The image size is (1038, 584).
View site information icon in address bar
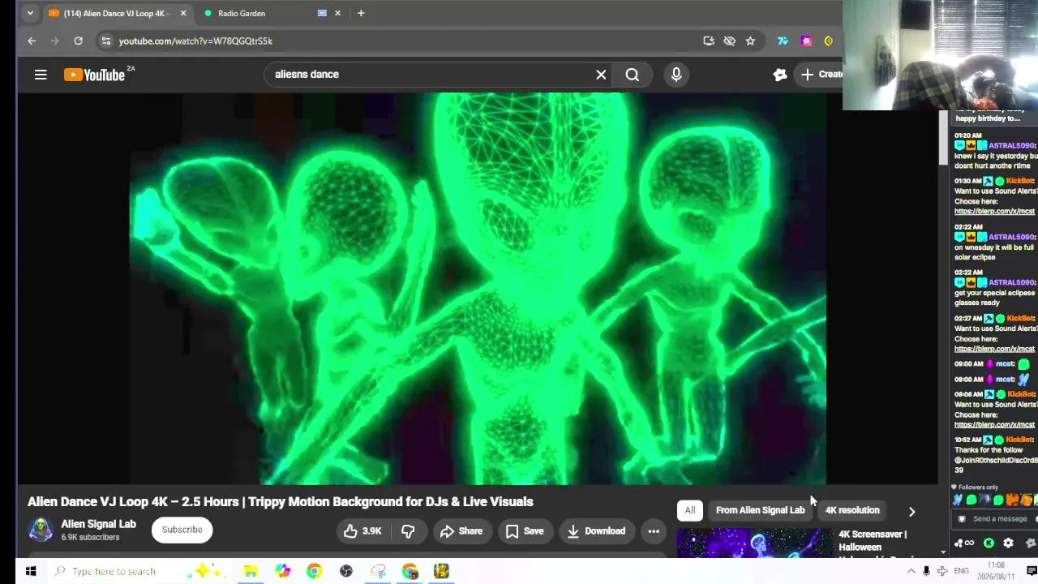pos(105,41)
